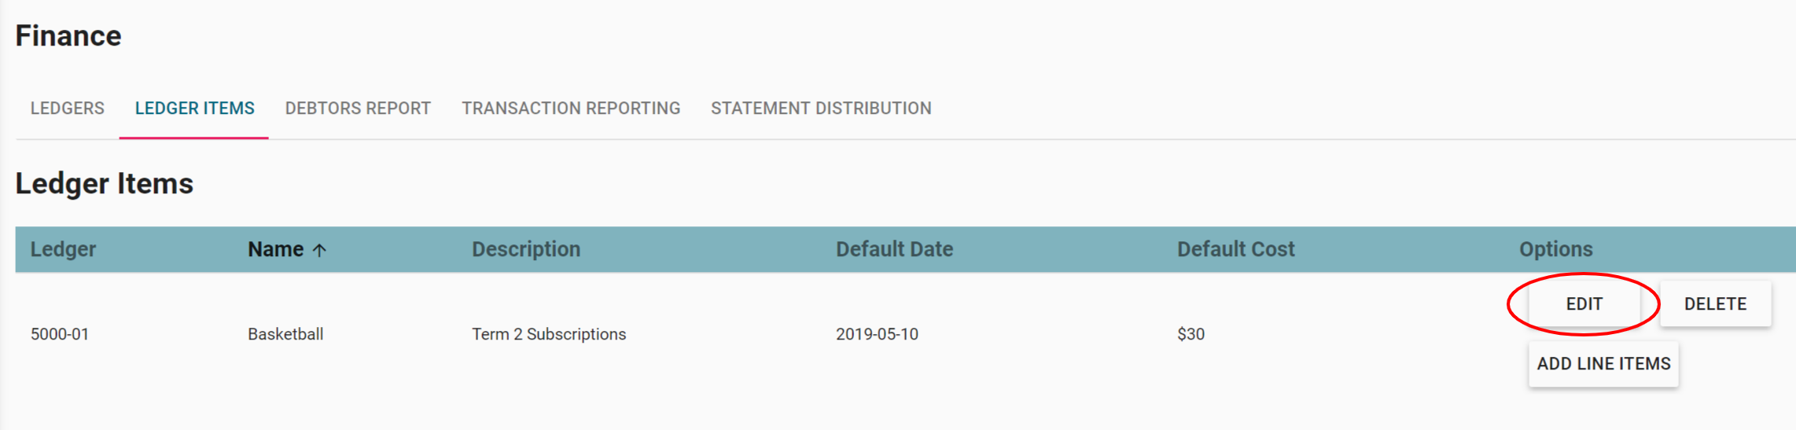Switch to Debtors Report tab
Screen dimensions: 1796x430
point(358,108)
